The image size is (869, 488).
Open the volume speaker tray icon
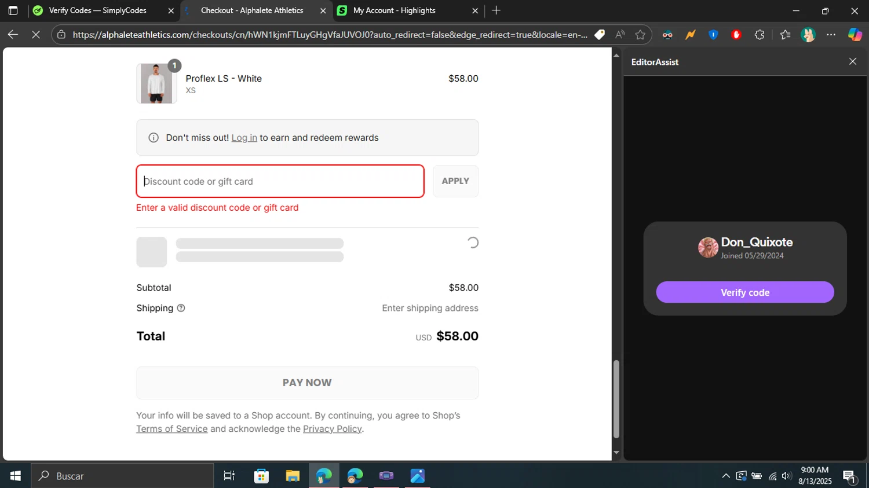[786, 476]
